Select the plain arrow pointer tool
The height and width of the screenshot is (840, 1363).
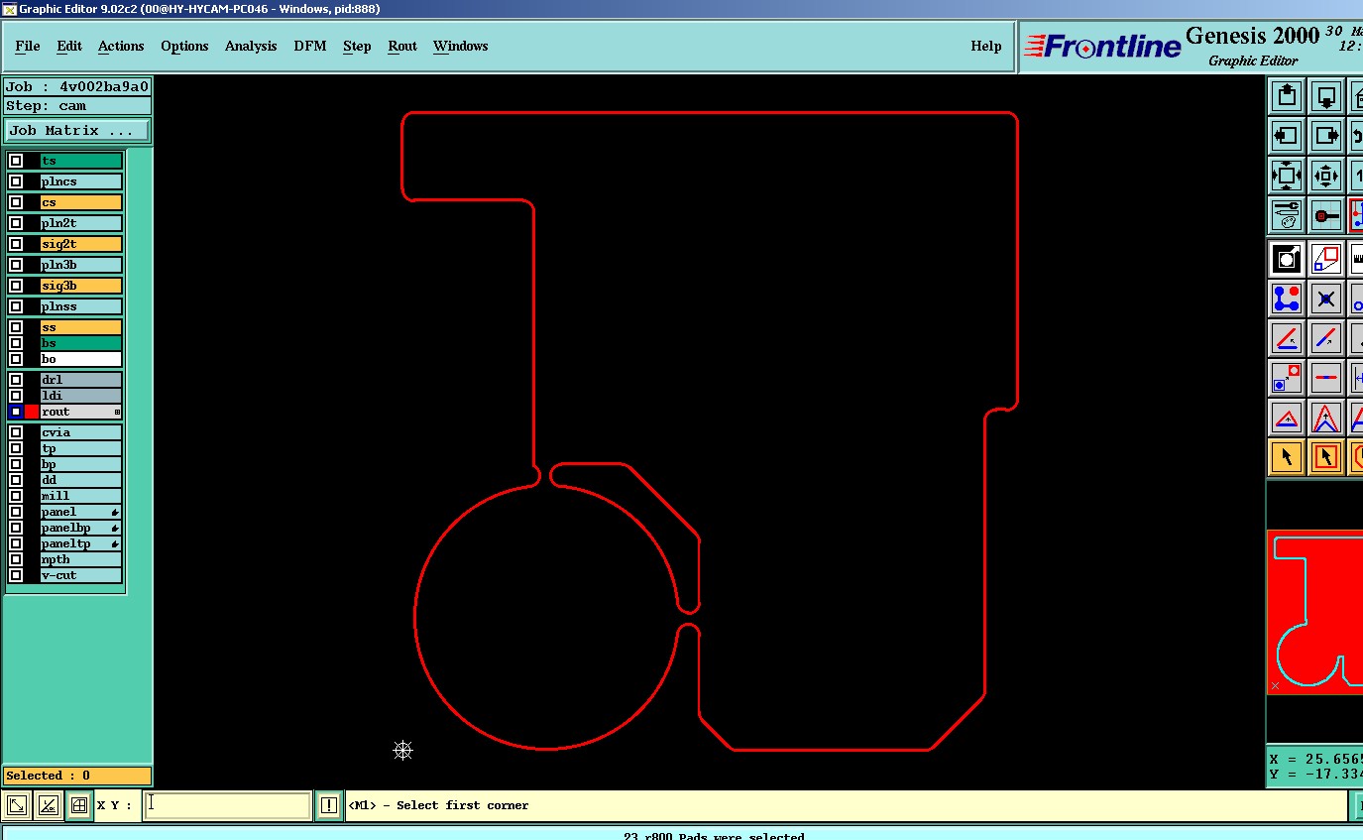1287,457
